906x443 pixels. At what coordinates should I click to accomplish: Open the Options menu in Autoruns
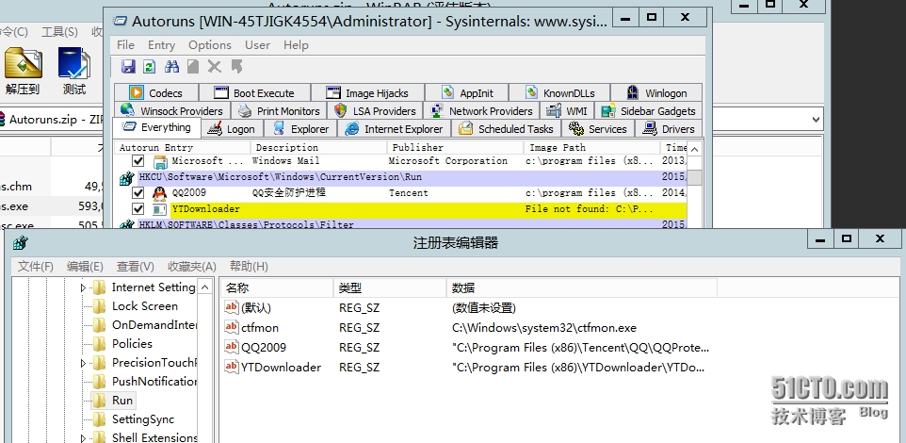coord(210,45)
